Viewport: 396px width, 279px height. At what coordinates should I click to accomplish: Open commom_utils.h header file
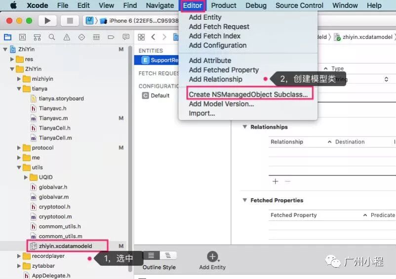(60, 226)
